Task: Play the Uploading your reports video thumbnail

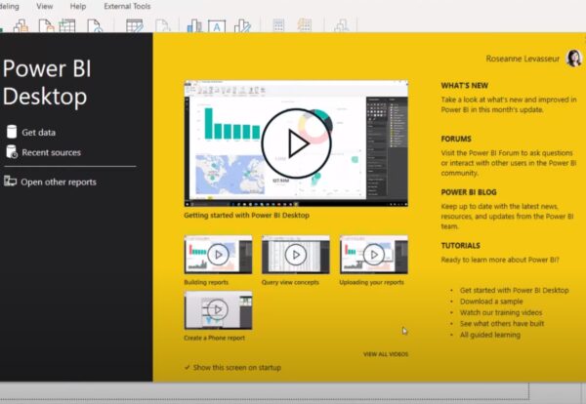Action: point(374,255)
